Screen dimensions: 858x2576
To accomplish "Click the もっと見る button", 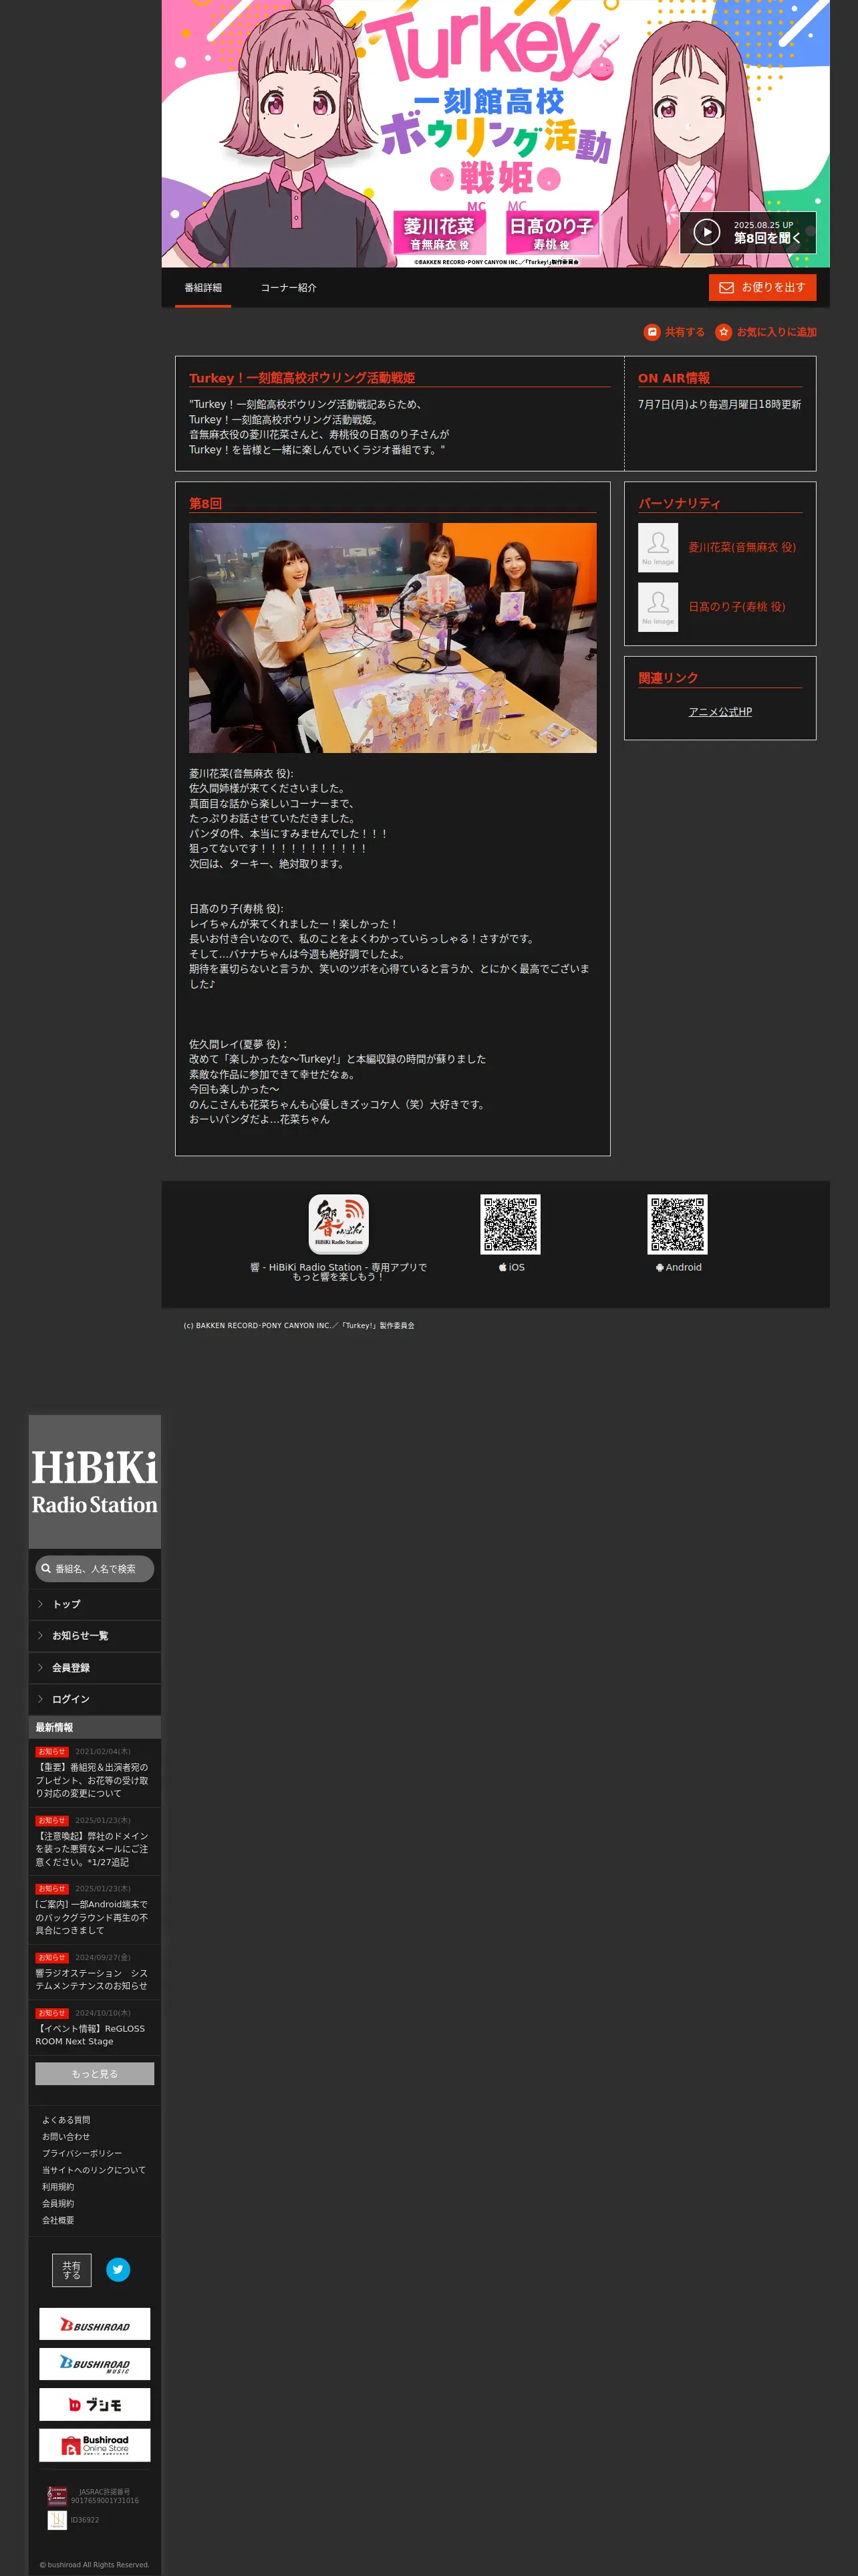I will (x=95, y=2074).
